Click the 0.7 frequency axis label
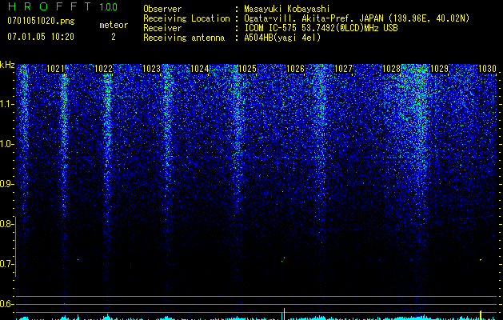Viewport: 503px width, 320px height. click(x=6, y=264)
